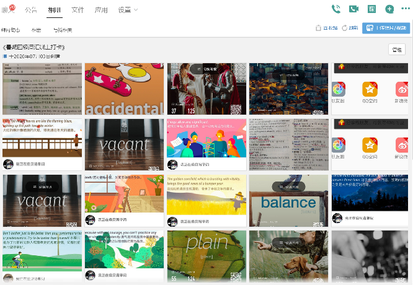Switch to the 文件 tab
Image resolution: width=413 pixels, height=285 pixels.
[x=78, y=10]
